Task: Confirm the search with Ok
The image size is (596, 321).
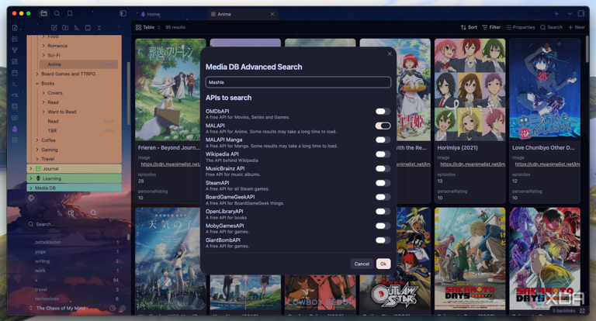Action: coord(383,264)
